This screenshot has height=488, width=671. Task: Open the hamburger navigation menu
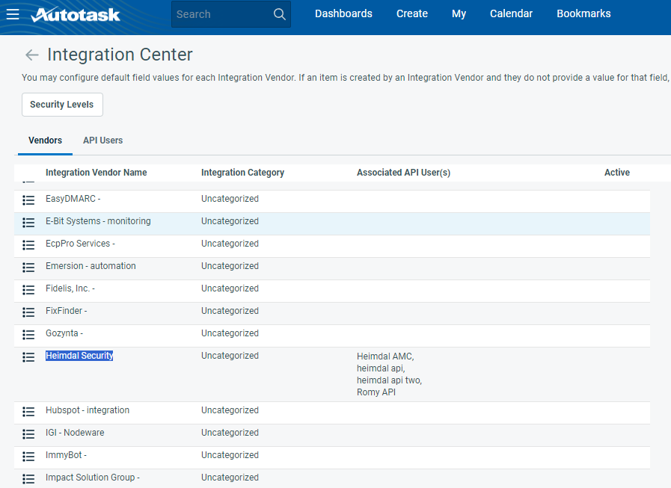pyautogui.click(x=13, y=14)
